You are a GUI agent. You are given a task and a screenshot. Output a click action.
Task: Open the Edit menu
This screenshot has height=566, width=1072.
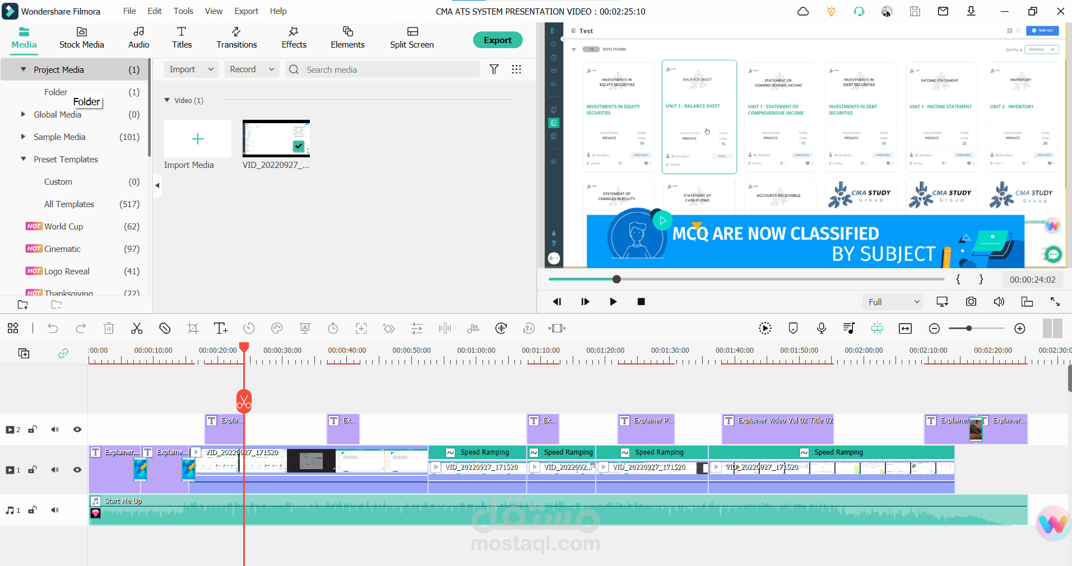click(x=155, y=11)
